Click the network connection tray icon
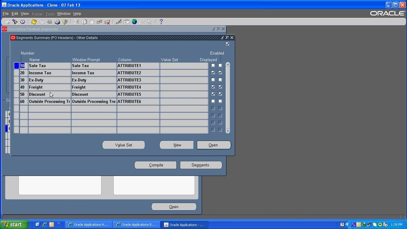 tap(369, 225)
